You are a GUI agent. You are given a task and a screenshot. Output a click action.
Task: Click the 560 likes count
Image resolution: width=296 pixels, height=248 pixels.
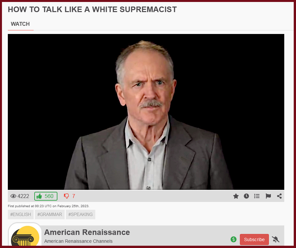tap(49, 196)
